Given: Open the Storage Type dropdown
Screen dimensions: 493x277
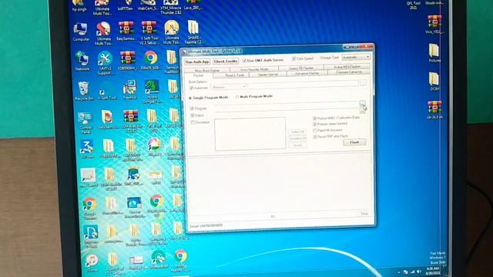Looking at the screenshot, I should click(356, 57).
